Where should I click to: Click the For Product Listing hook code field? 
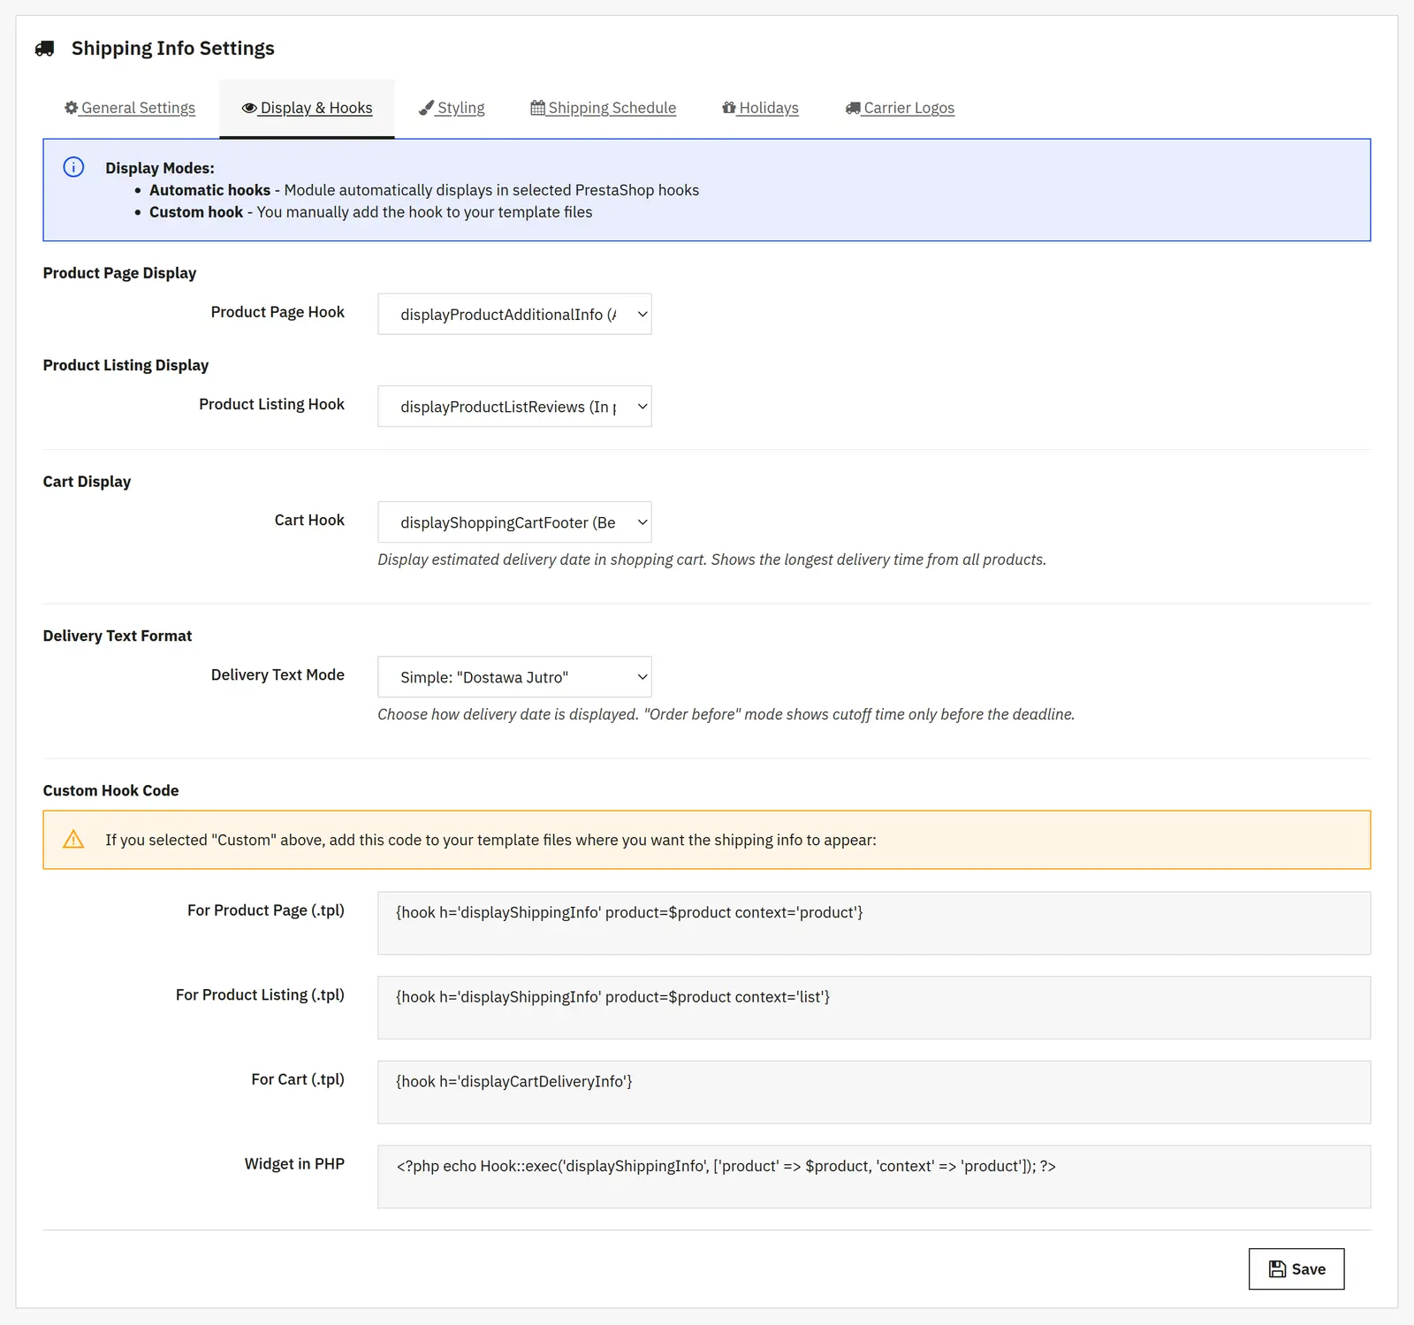coord(874,1007)
